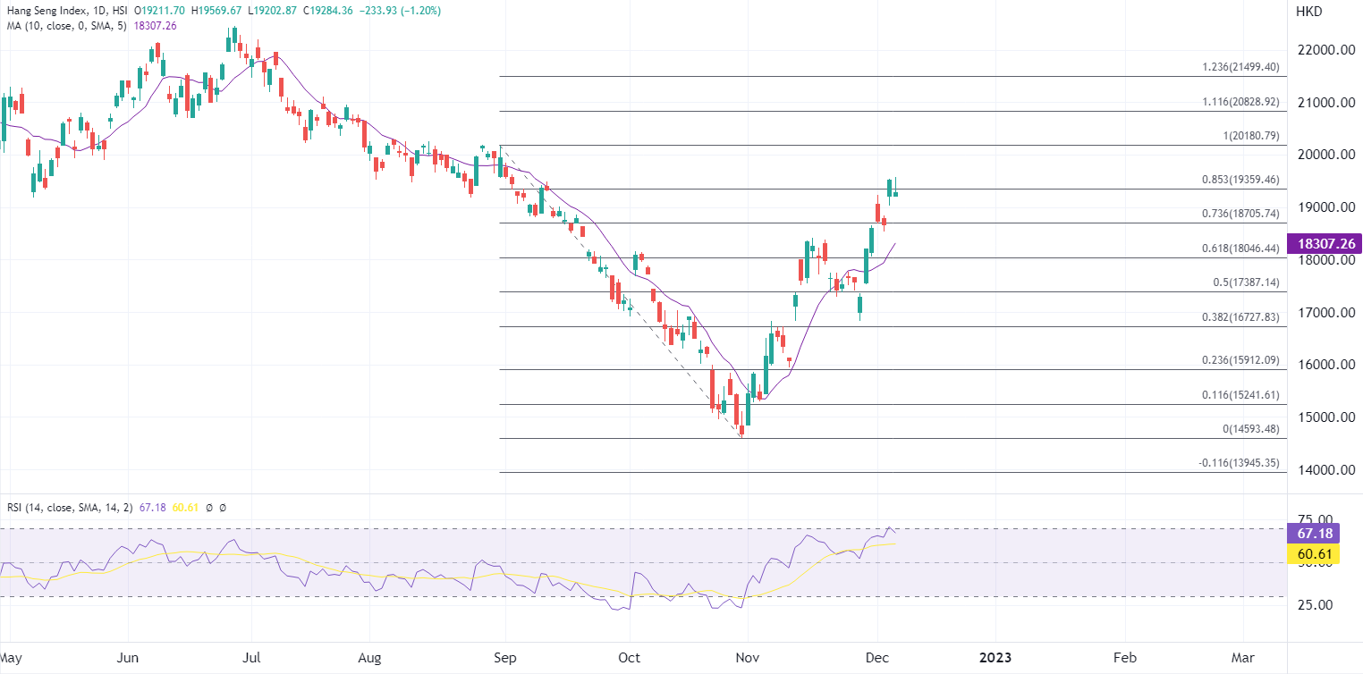The width and height of the screenshot is (1363, 674).
Task: Click the purple 67.18 RSI axis tag
Action: [1314, 534]
